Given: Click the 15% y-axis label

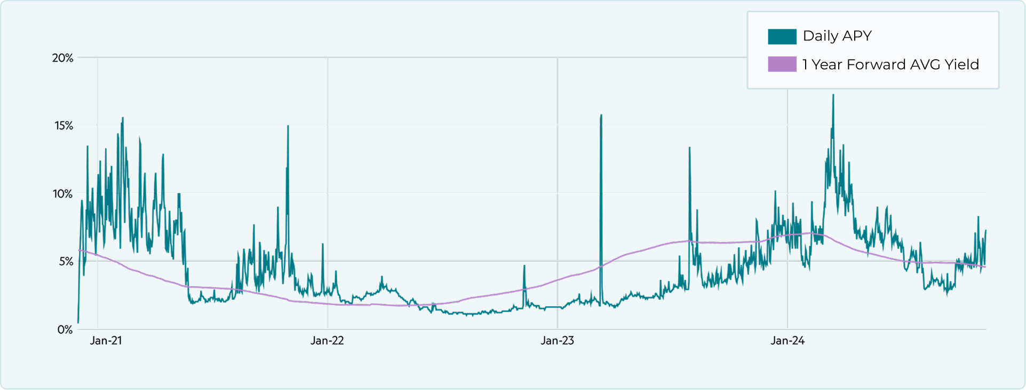Looking at the screenshot, I should point(63,126).
